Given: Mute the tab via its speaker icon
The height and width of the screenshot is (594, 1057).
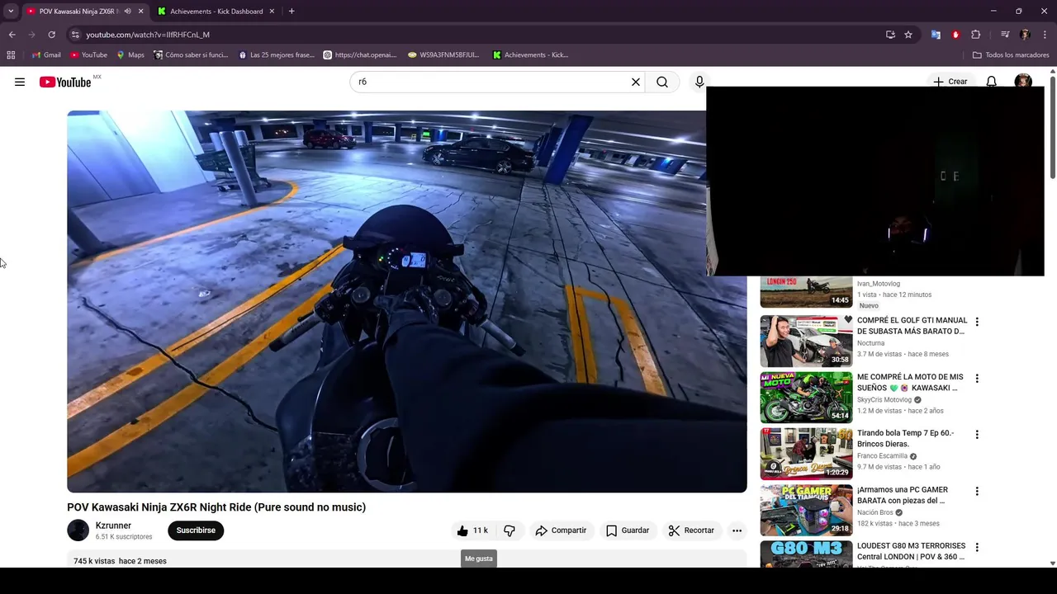Looking at the screenshot, I should click(x=127, y=12).
